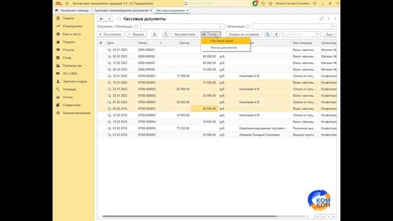The height and width of the screenshot is (221, 393).
Task: Open the Склад section icon
Action: click(58, 58)
